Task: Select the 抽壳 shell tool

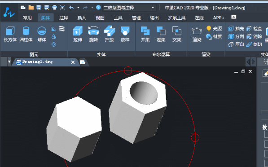Action: 236,28
